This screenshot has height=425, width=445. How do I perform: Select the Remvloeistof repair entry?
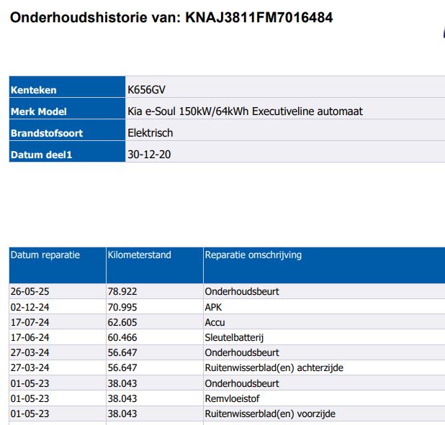[x=233, y=398]
